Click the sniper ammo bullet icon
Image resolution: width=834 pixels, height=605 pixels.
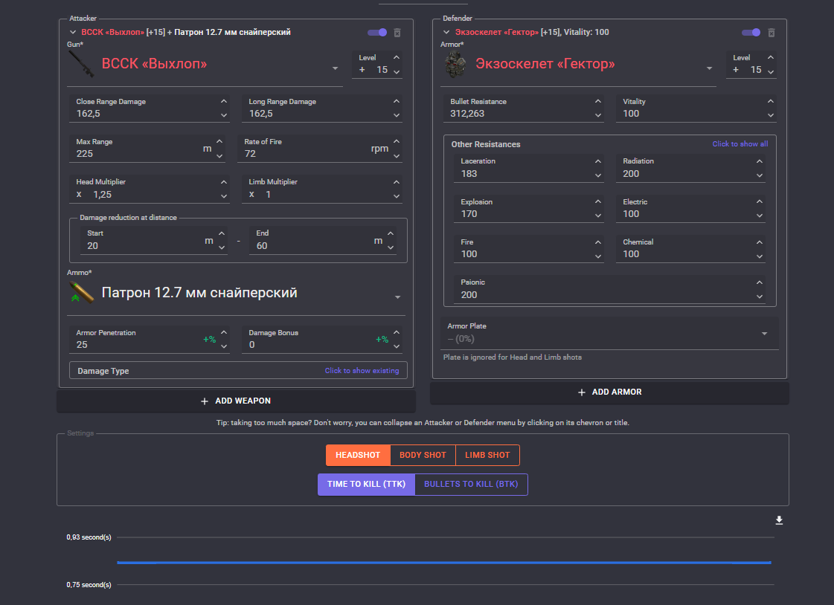(81, 293)
